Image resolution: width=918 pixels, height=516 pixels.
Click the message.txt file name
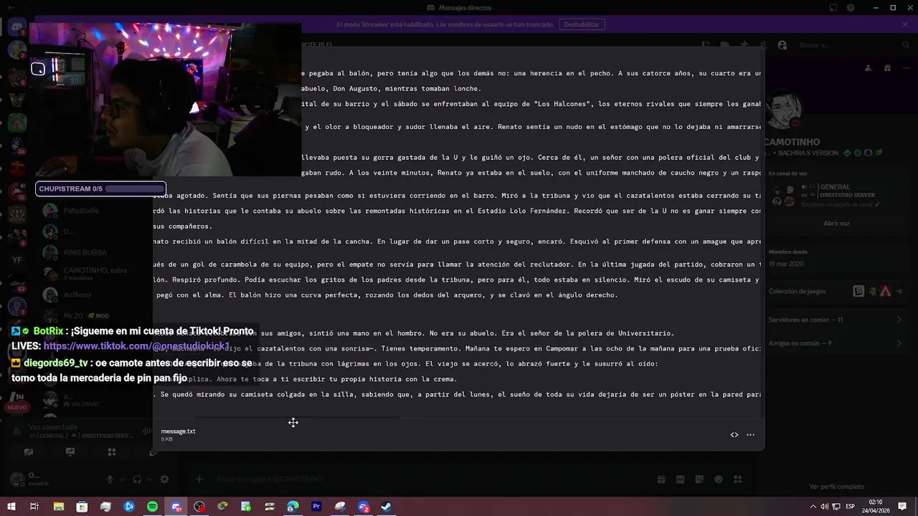pyautogui.click(x=178, y=431)
